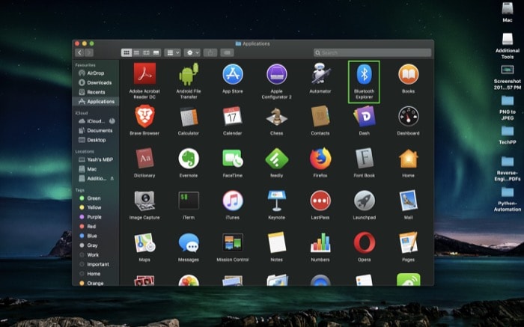Screen dimensions: 524x327
Task: Open the Dictionary app
Action: 144,159
